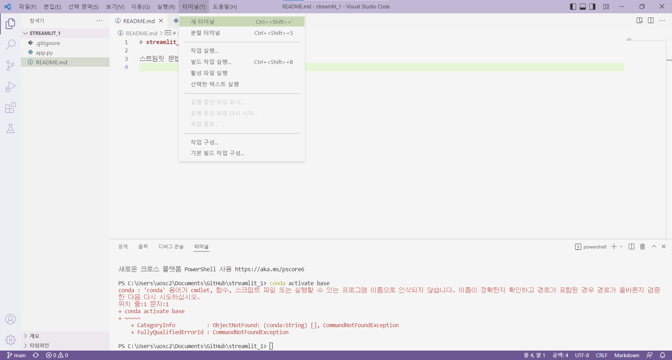672x360 pixels.
Task: Go to line via 줄 4, 열 1
Action: click(534, 355)
